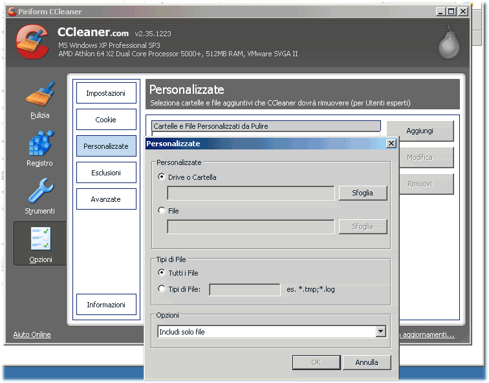
Task: Click the CCleaner title bar icon
Action: 12,12
